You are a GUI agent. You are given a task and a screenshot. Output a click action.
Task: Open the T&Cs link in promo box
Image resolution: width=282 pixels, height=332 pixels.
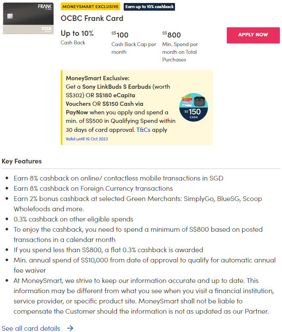tap(143, 130)
